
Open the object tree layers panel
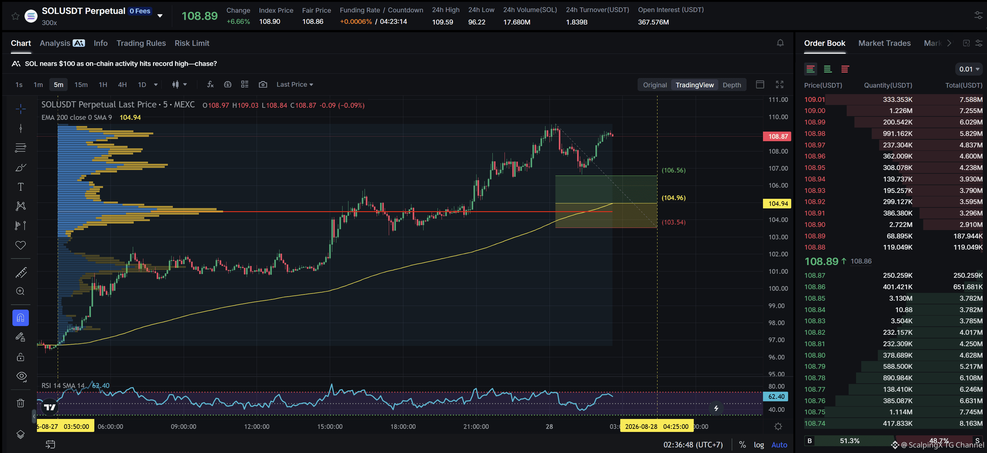point(21,434)
